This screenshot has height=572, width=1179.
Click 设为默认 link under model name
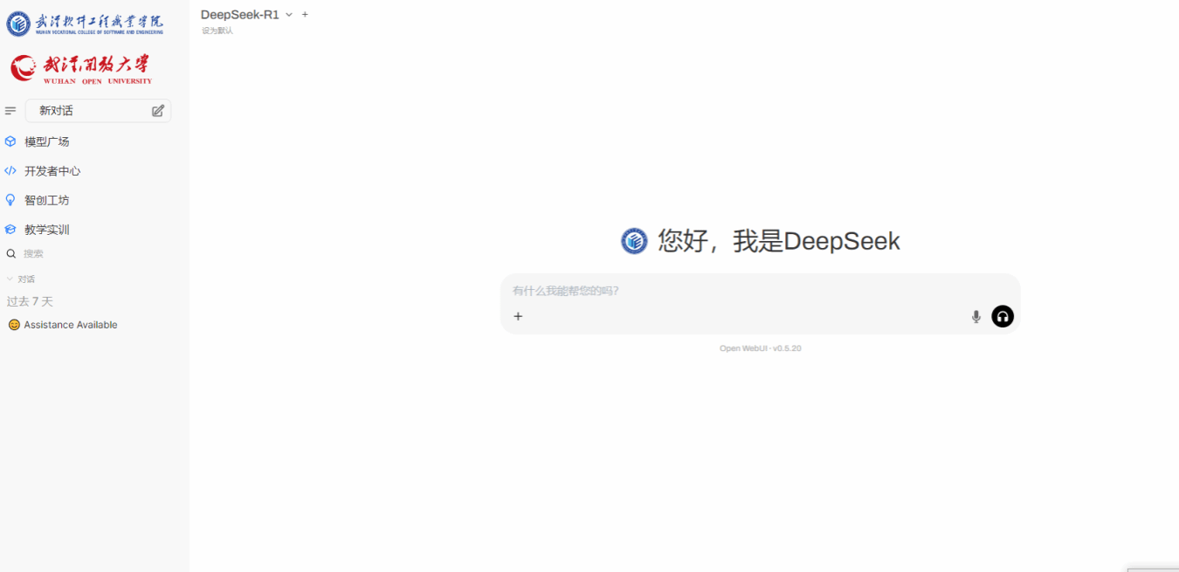tap(217, 31)
